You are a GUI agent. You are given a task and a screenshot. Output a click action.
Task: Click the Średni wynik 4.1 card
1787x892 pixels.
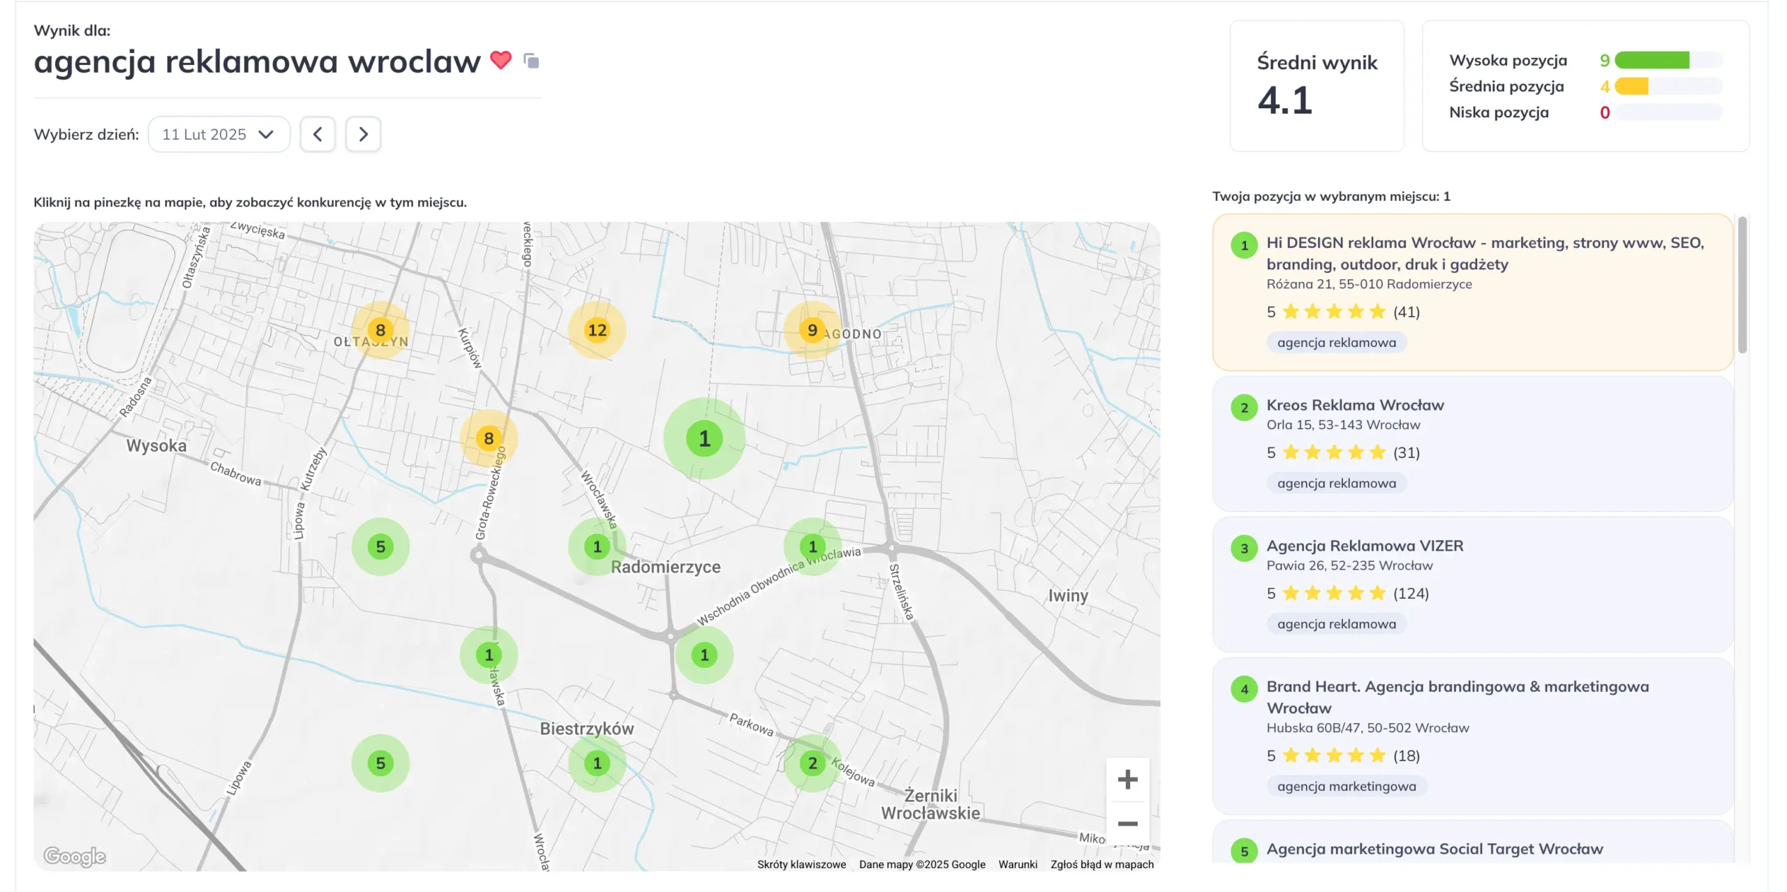click(1317, 86)
